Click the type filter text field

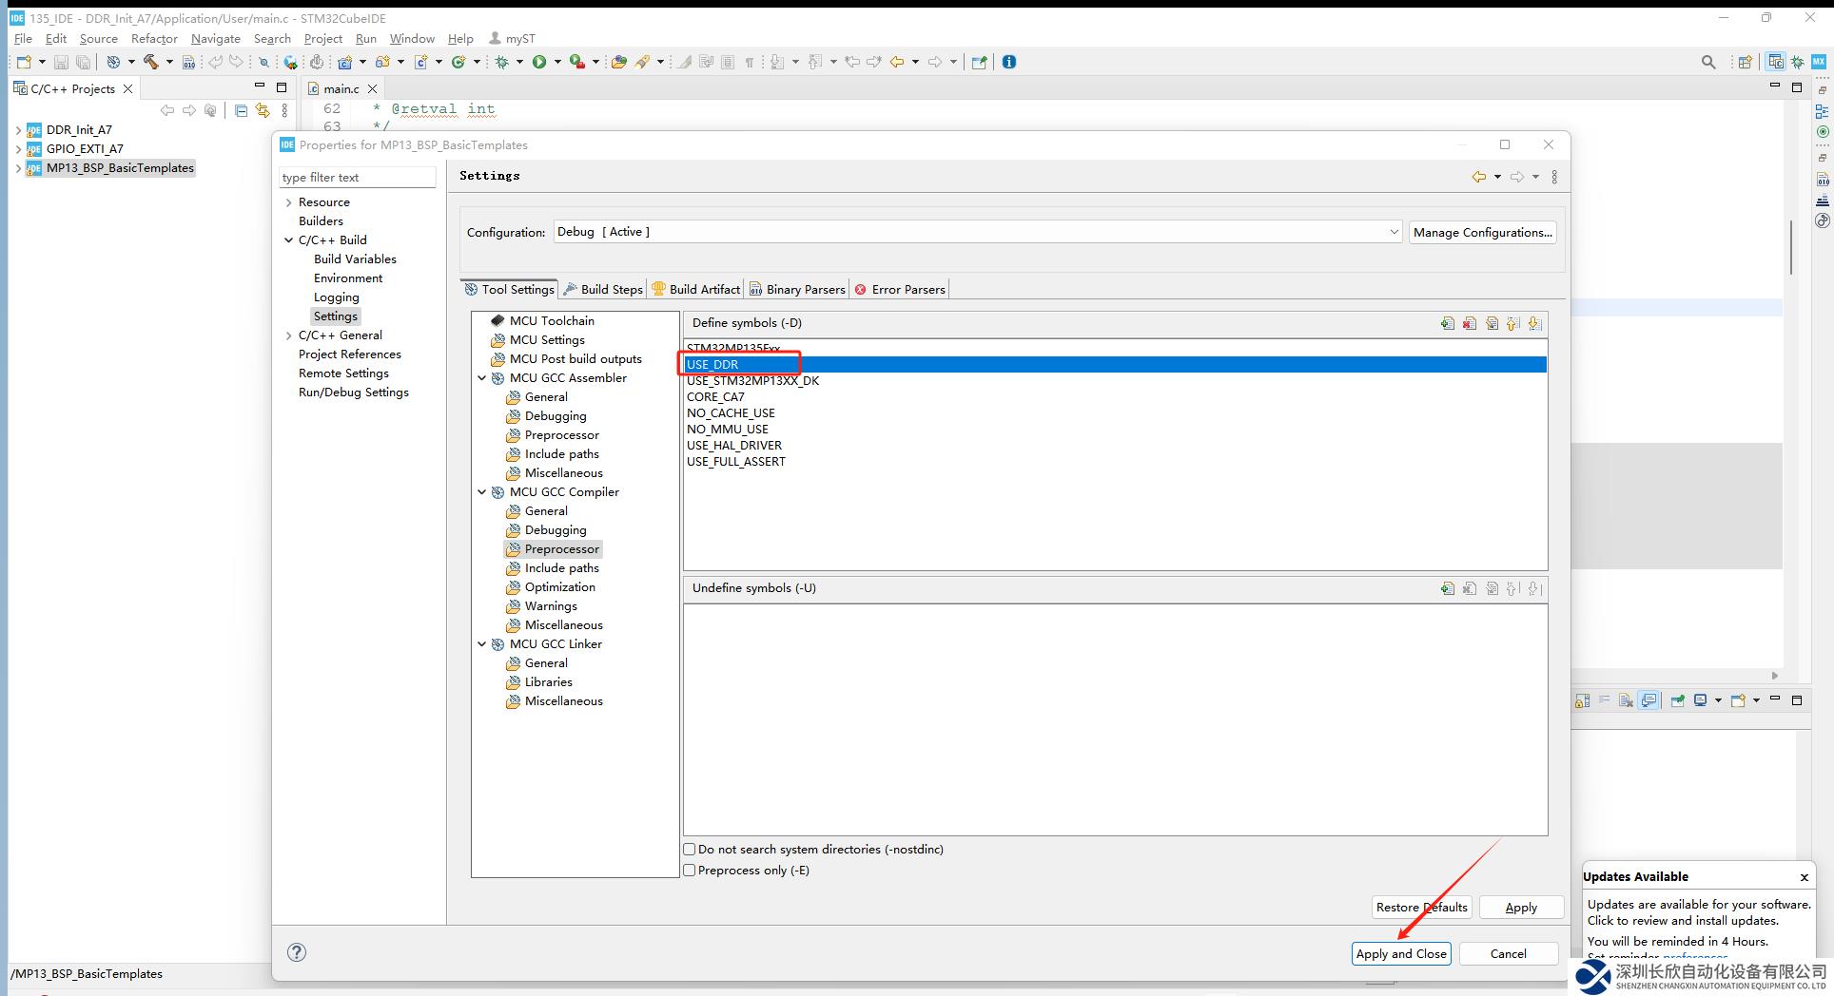click(358, 178)
